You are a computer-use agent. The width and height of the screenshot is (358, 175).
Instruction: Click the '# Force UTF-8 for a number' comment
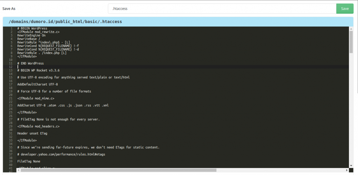[x=54, y=91]
